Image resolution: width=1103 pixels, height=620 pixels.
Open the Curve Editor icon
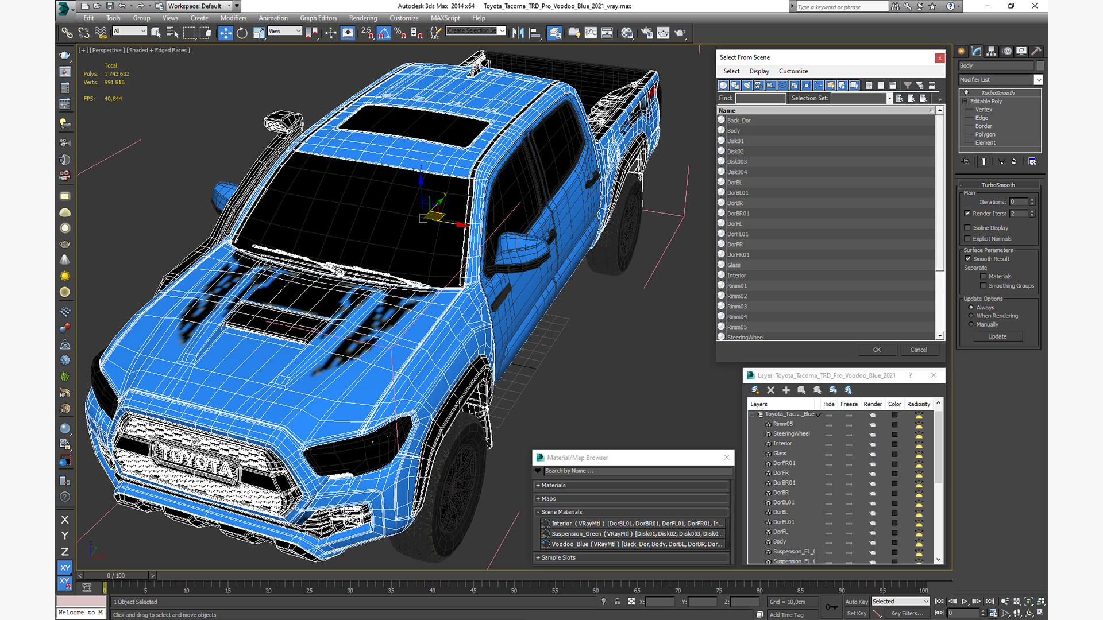pos(591,33)
